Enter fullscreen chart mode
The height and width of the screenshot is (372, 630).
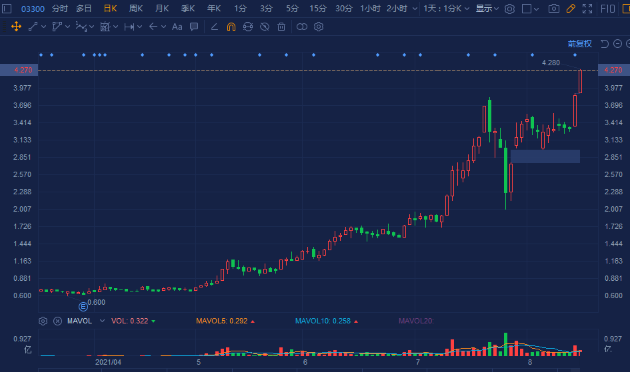587,9
